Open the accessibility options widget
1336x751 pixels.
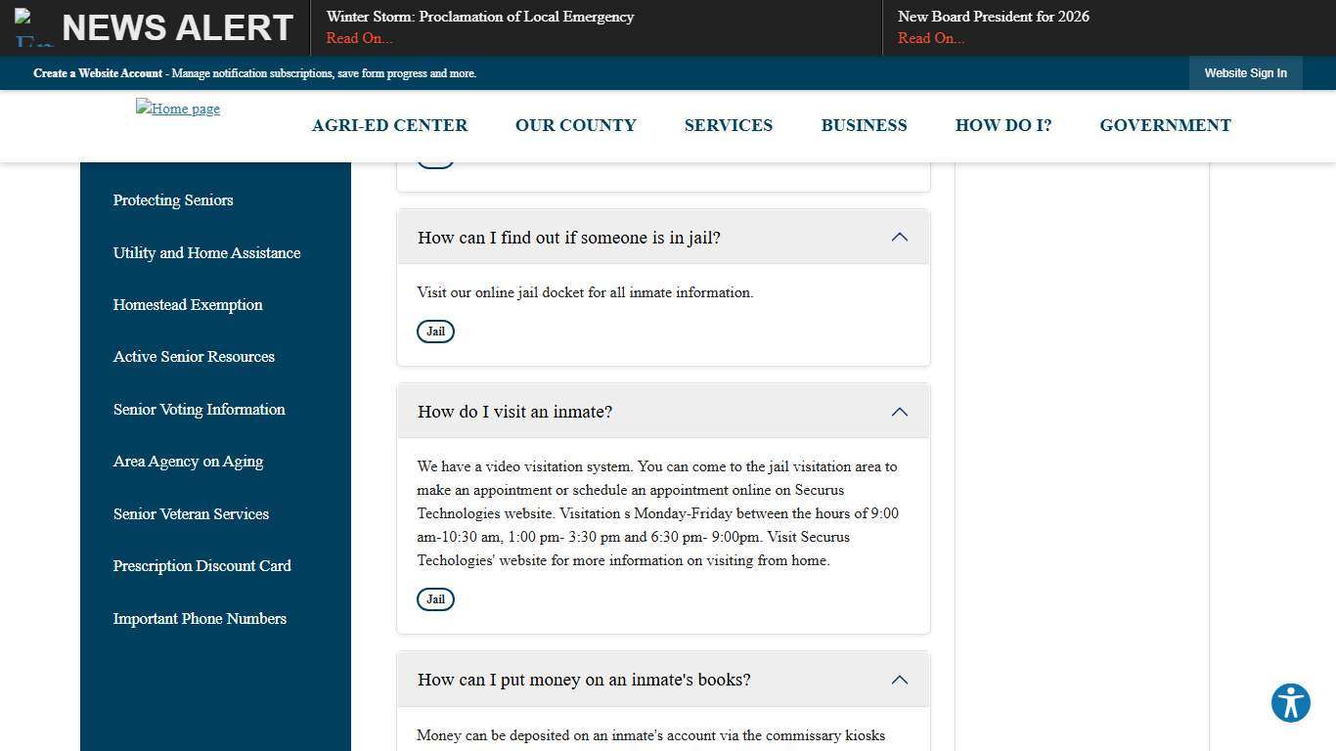[1290, 702]
